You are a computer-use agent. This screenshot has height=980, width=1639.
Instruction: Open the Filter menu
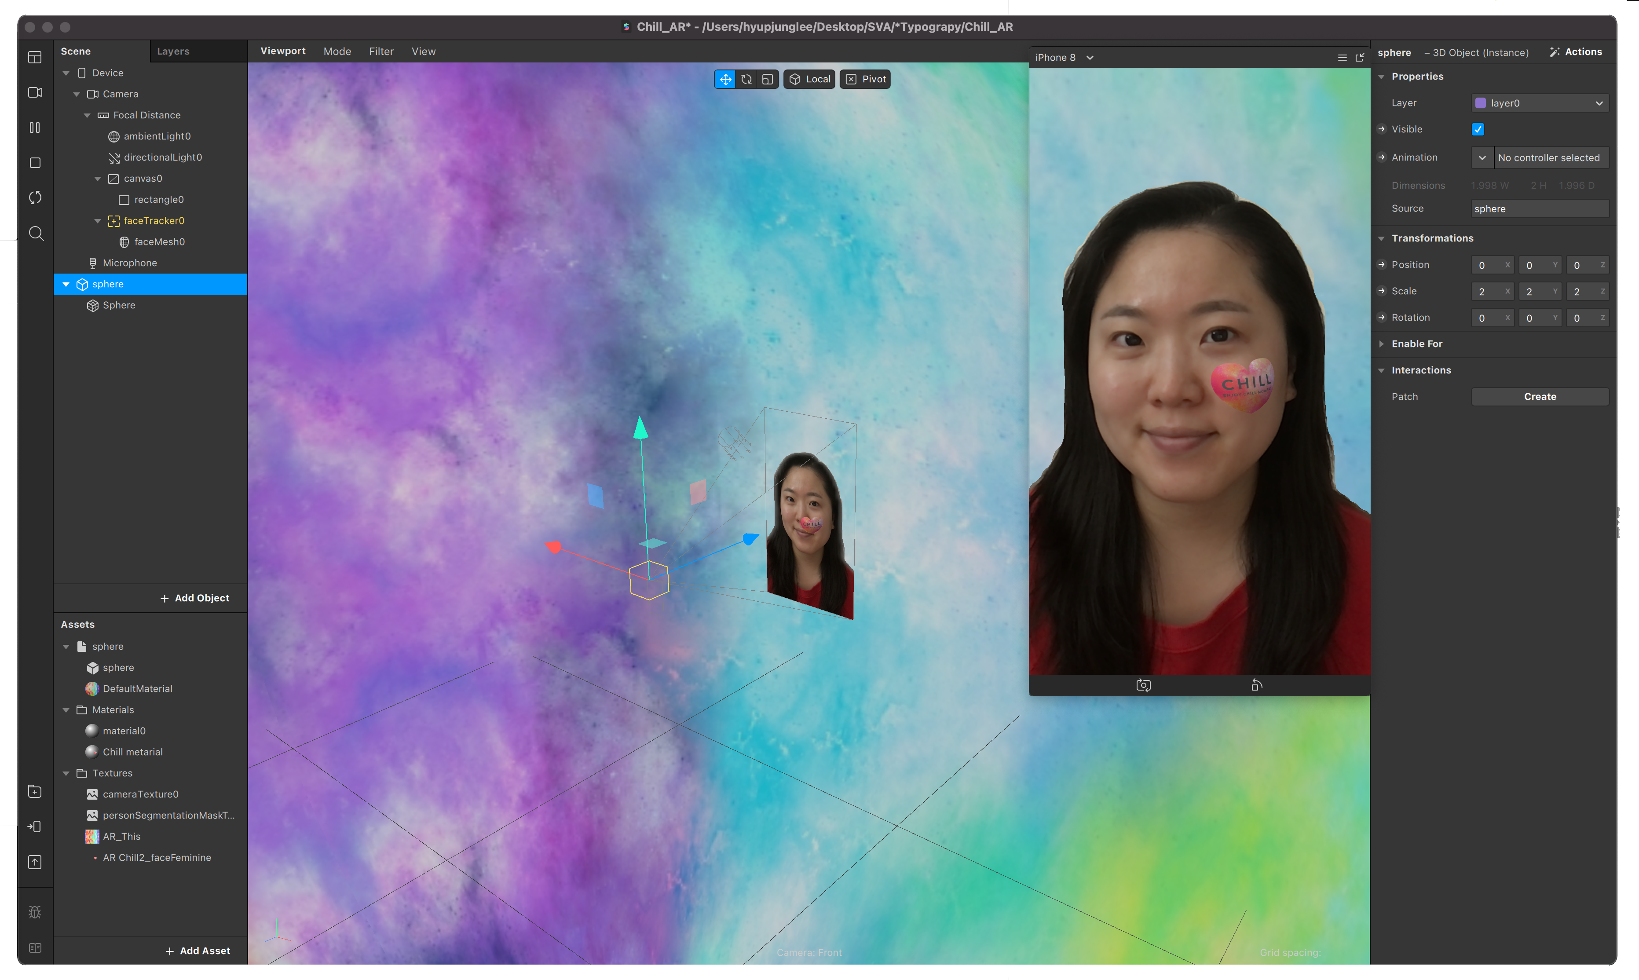[x=381, y=51]
